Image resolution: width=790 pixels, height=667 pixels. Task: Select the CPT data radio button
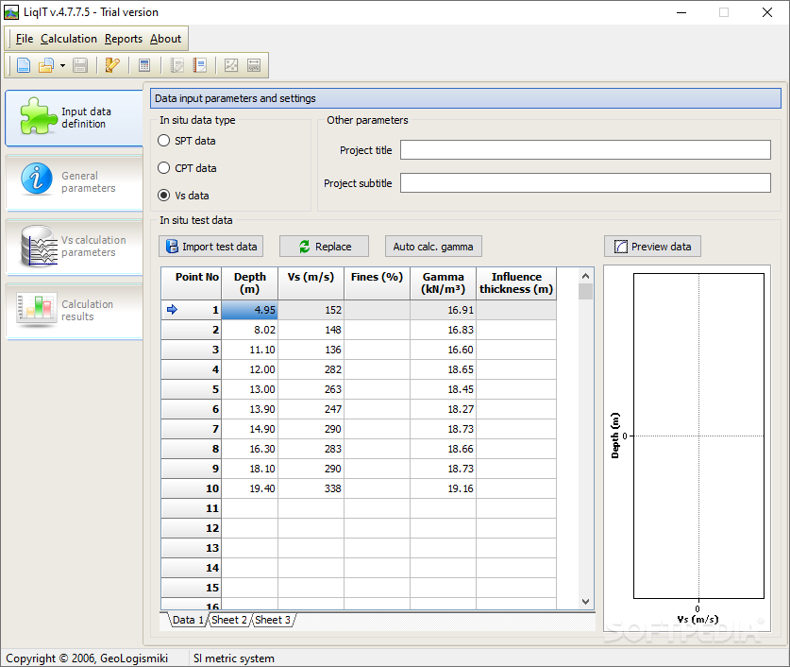(163, 168)
